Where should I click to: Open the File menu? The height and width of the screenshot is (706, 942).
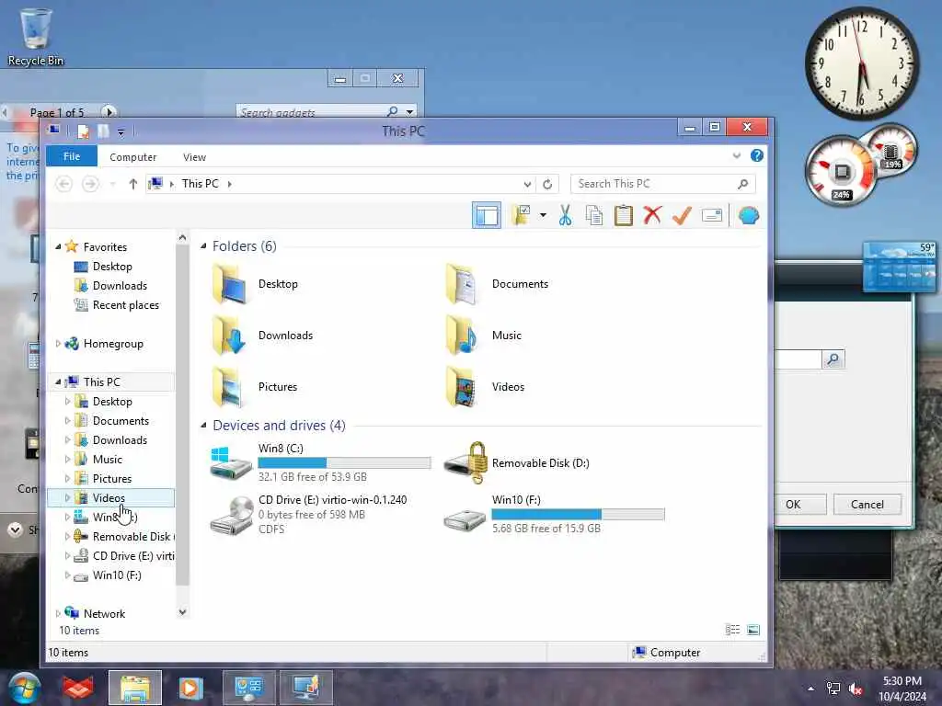[x=72, y=156]
